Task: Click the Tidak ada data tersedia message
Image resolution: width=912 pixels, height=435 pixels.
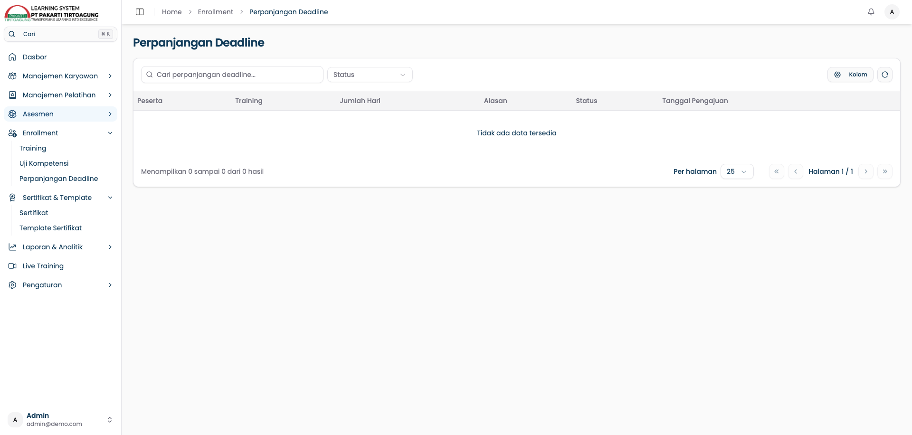Action: 517,133
